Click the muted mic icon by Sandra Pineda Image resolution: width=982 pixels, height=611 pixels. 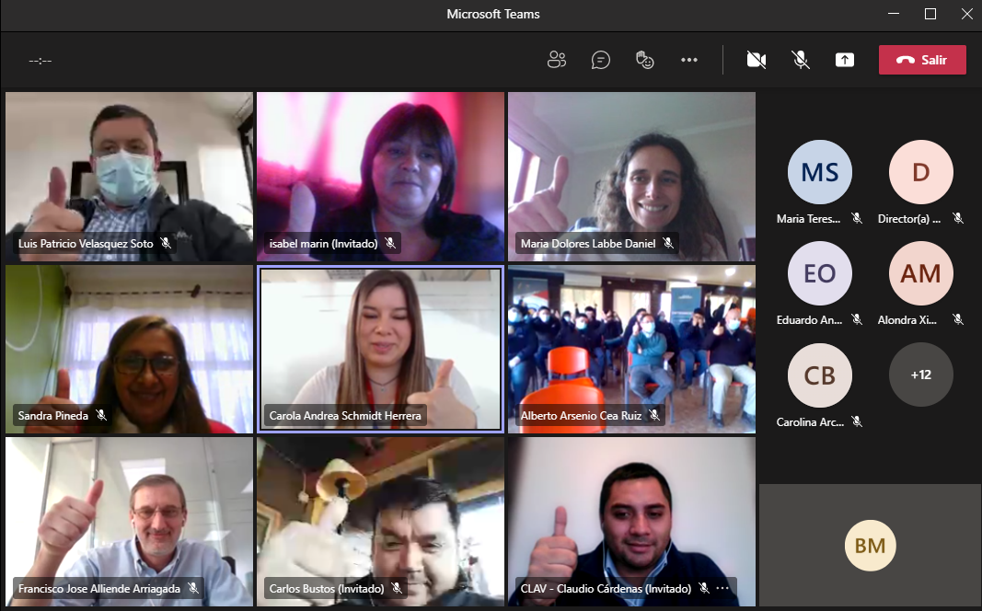coord(101,416)
